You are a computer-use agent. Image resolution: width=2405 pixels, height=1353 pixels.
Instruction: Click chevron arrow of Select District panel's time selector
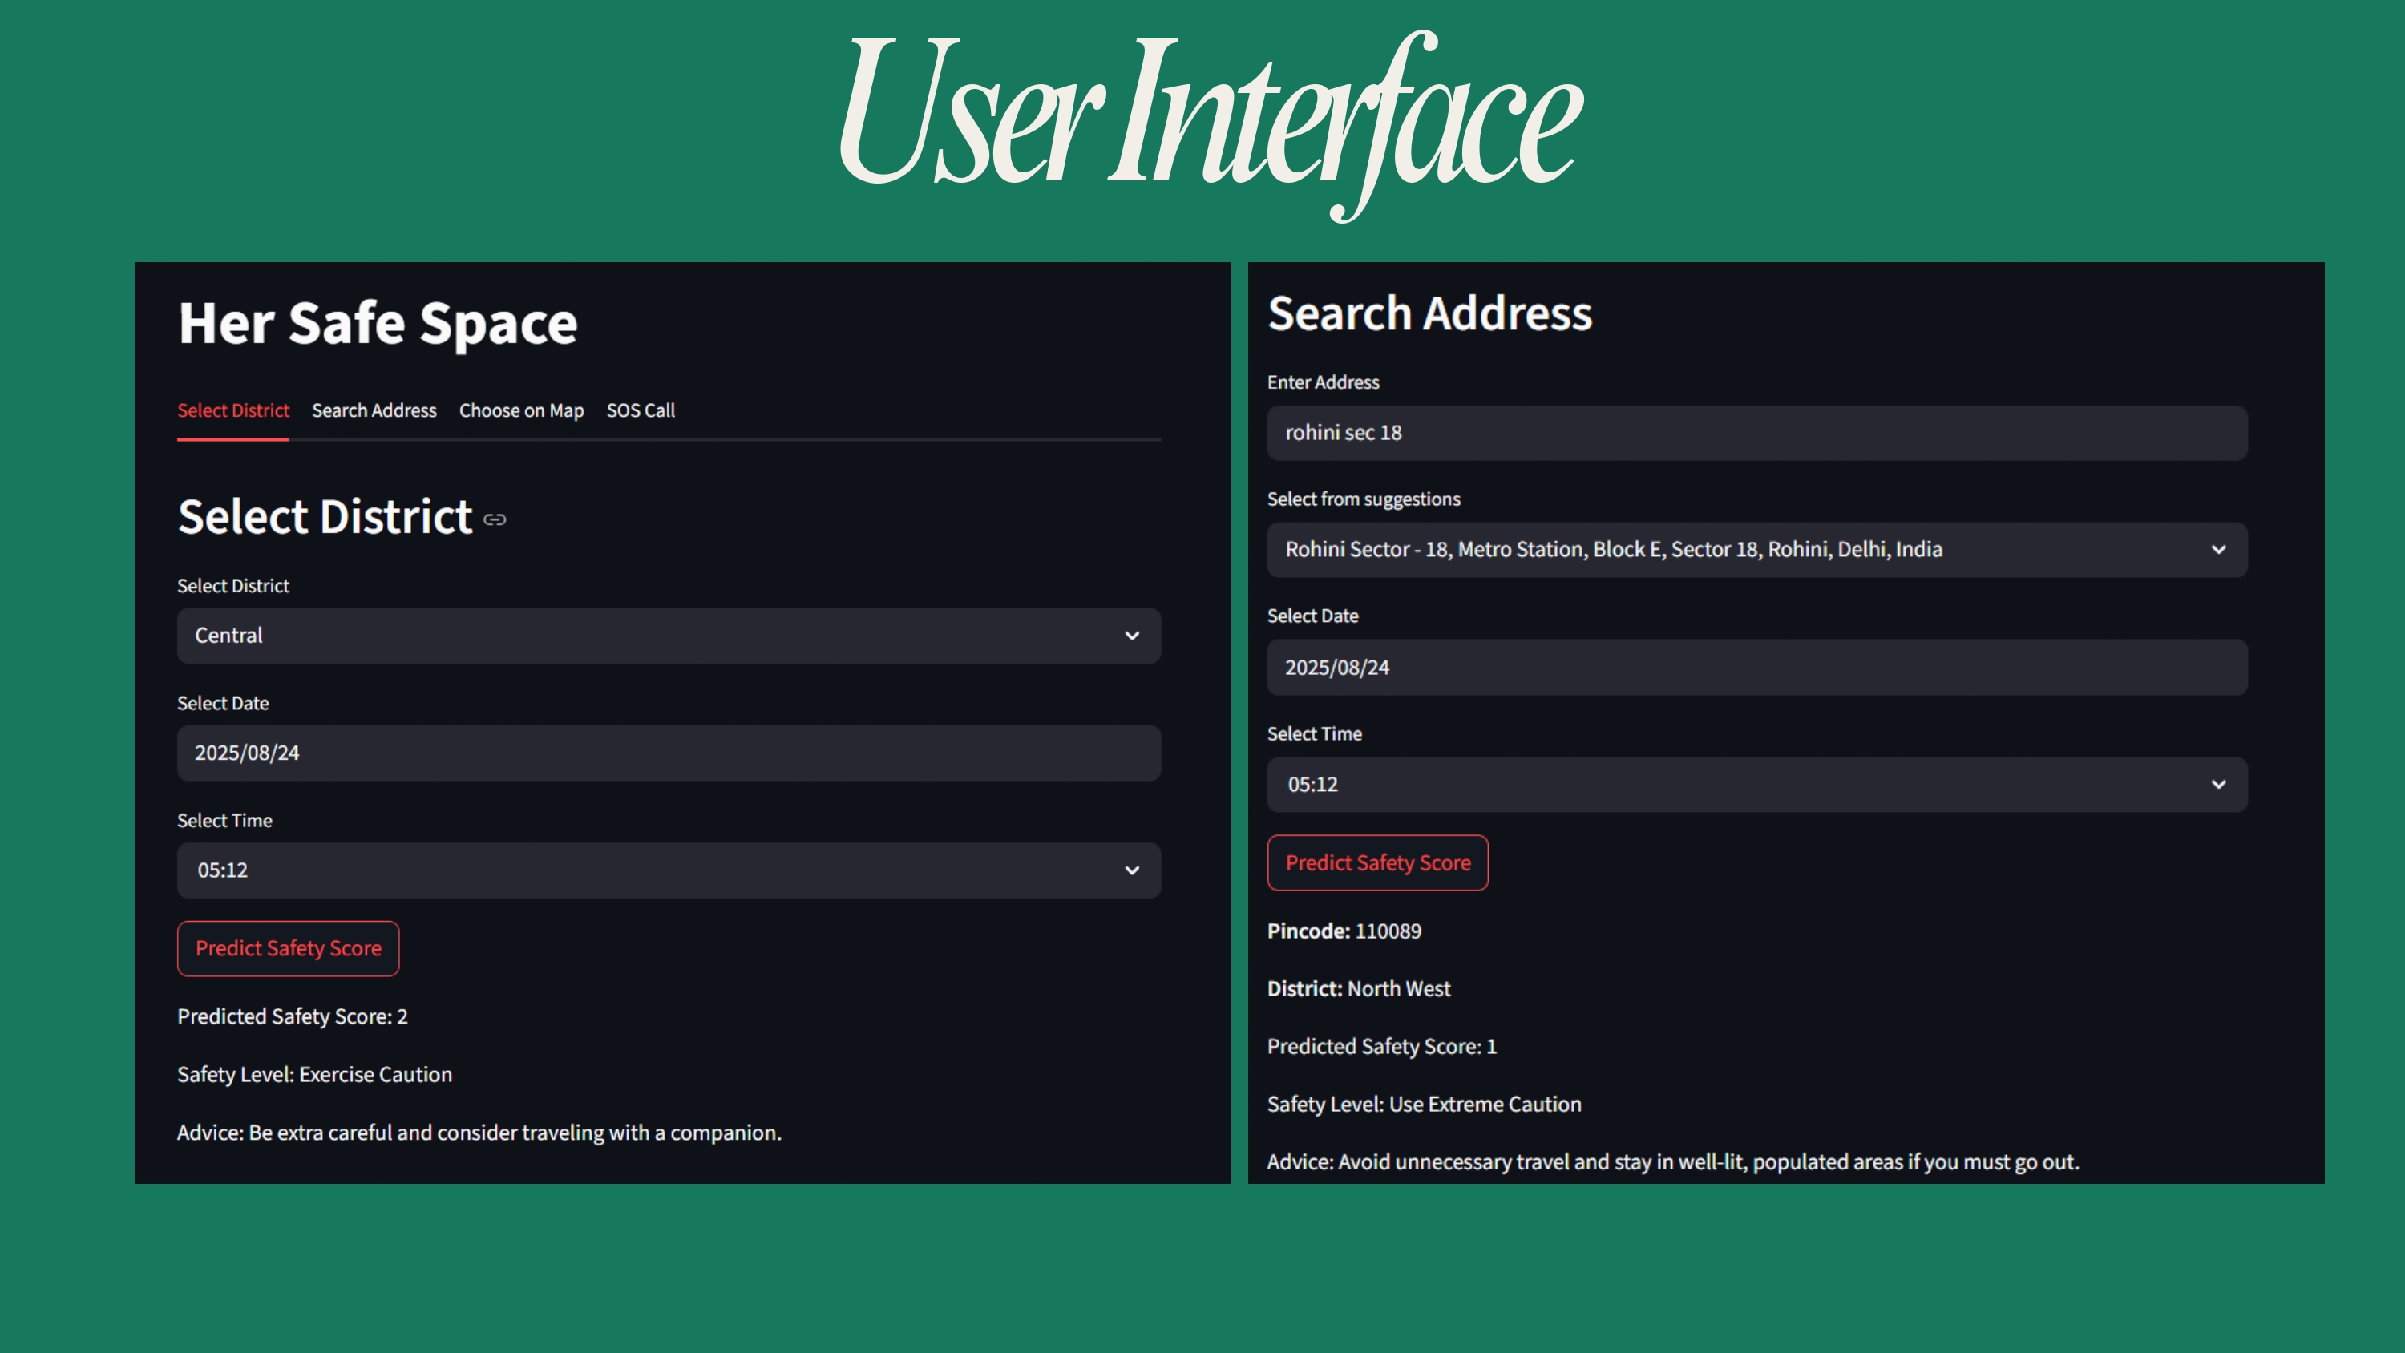(1131, 870)
